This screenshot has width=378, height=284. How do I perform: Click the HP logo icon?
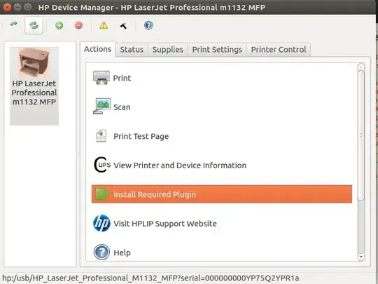101,223
